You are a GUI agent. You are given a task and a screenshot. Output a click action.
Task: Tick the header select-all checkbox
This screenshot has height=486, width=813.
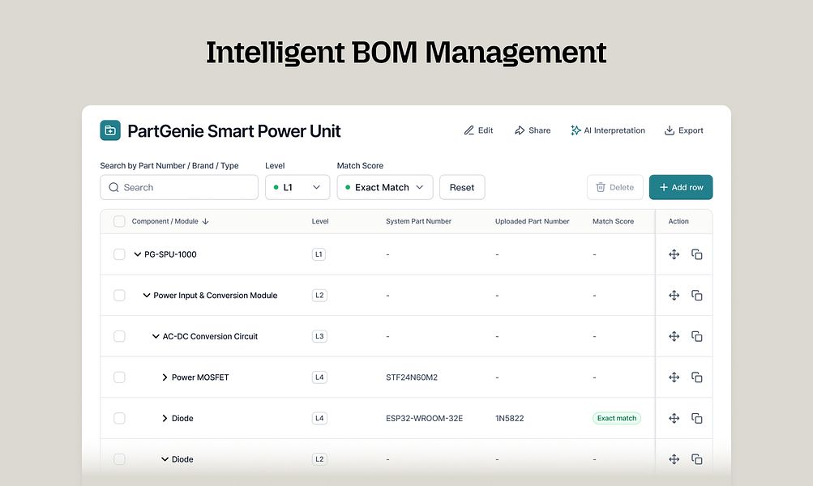119,221
